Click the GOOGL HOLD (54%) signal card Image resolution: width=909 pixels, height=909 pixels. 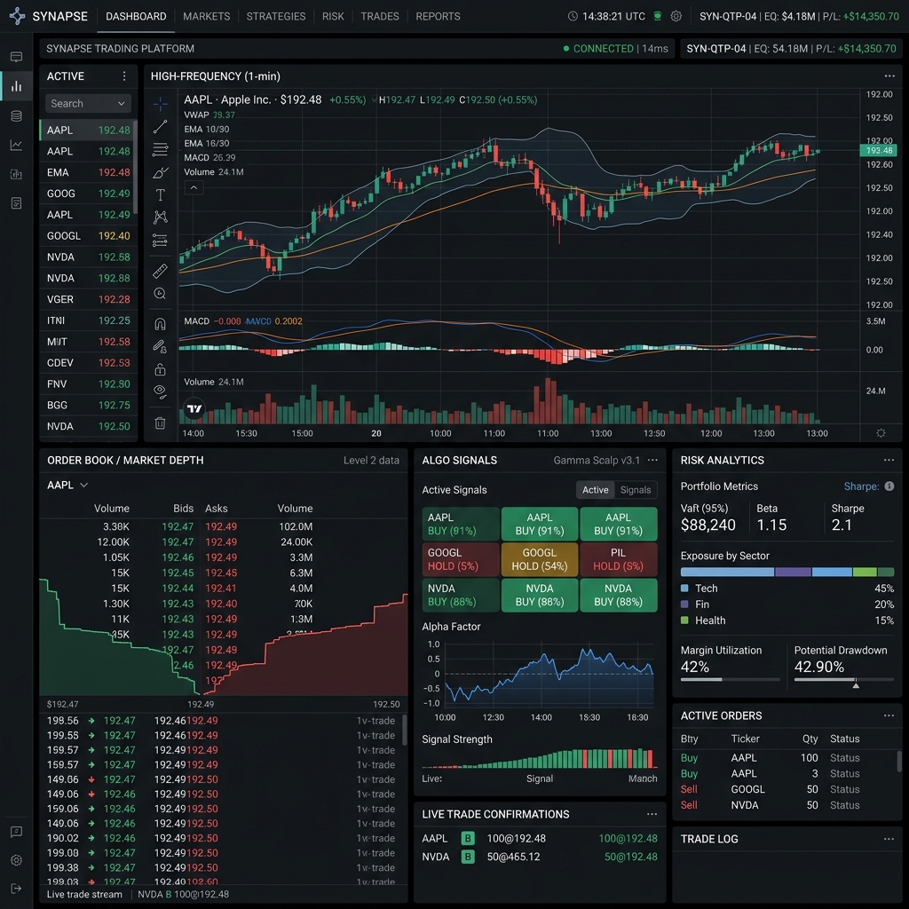click(539, 559)
